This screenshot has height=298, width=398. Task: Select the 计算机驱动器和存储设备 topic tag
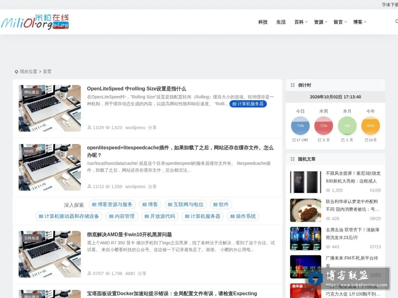(x=69, y=216)
